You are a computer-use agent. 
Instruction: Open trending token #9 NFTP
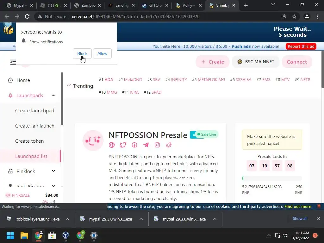[x=302, y=80]
